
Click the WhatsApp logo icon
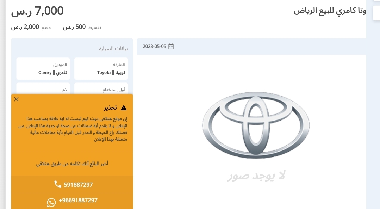click(x=51, y=202)
